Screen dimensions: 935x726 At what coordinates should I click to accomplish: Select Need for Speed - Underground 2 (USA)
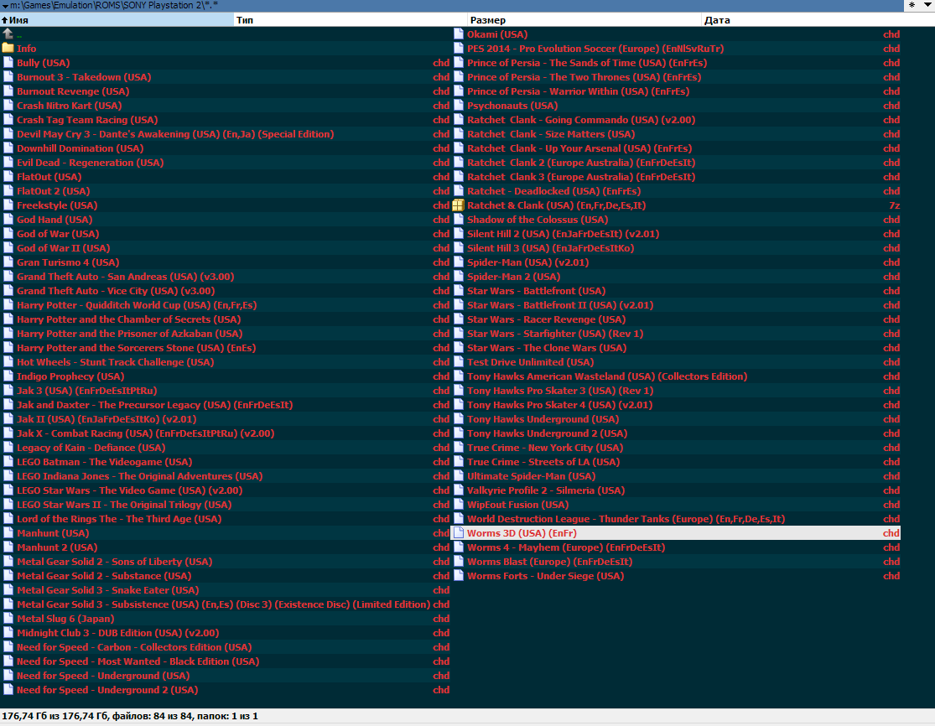pyautogui.click(x=107, y=690)
